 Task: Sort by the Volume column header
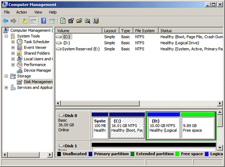tap(79, 31)
